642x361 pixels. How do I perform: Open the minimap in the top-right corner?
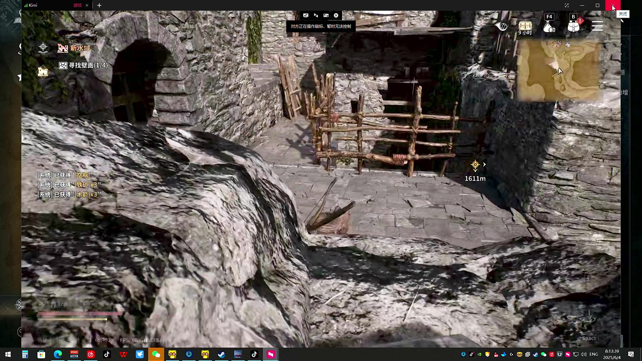pos(558,70)
